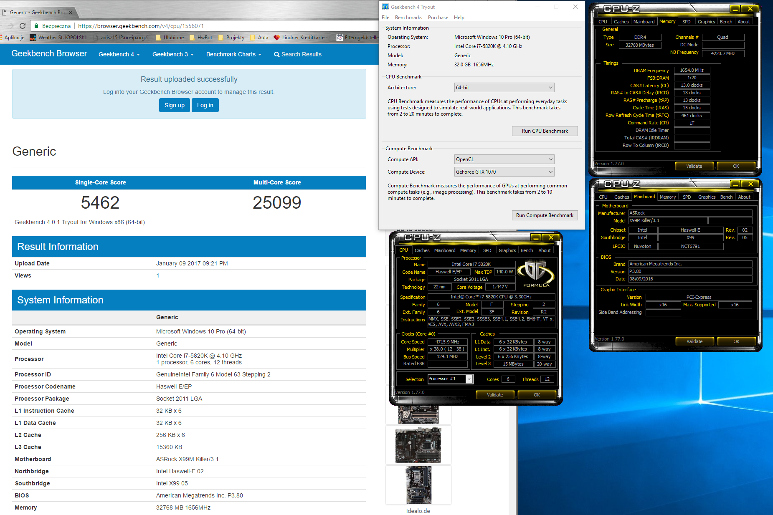
Task: Open the Auta bookmarks folder
Action: point(259,38)
